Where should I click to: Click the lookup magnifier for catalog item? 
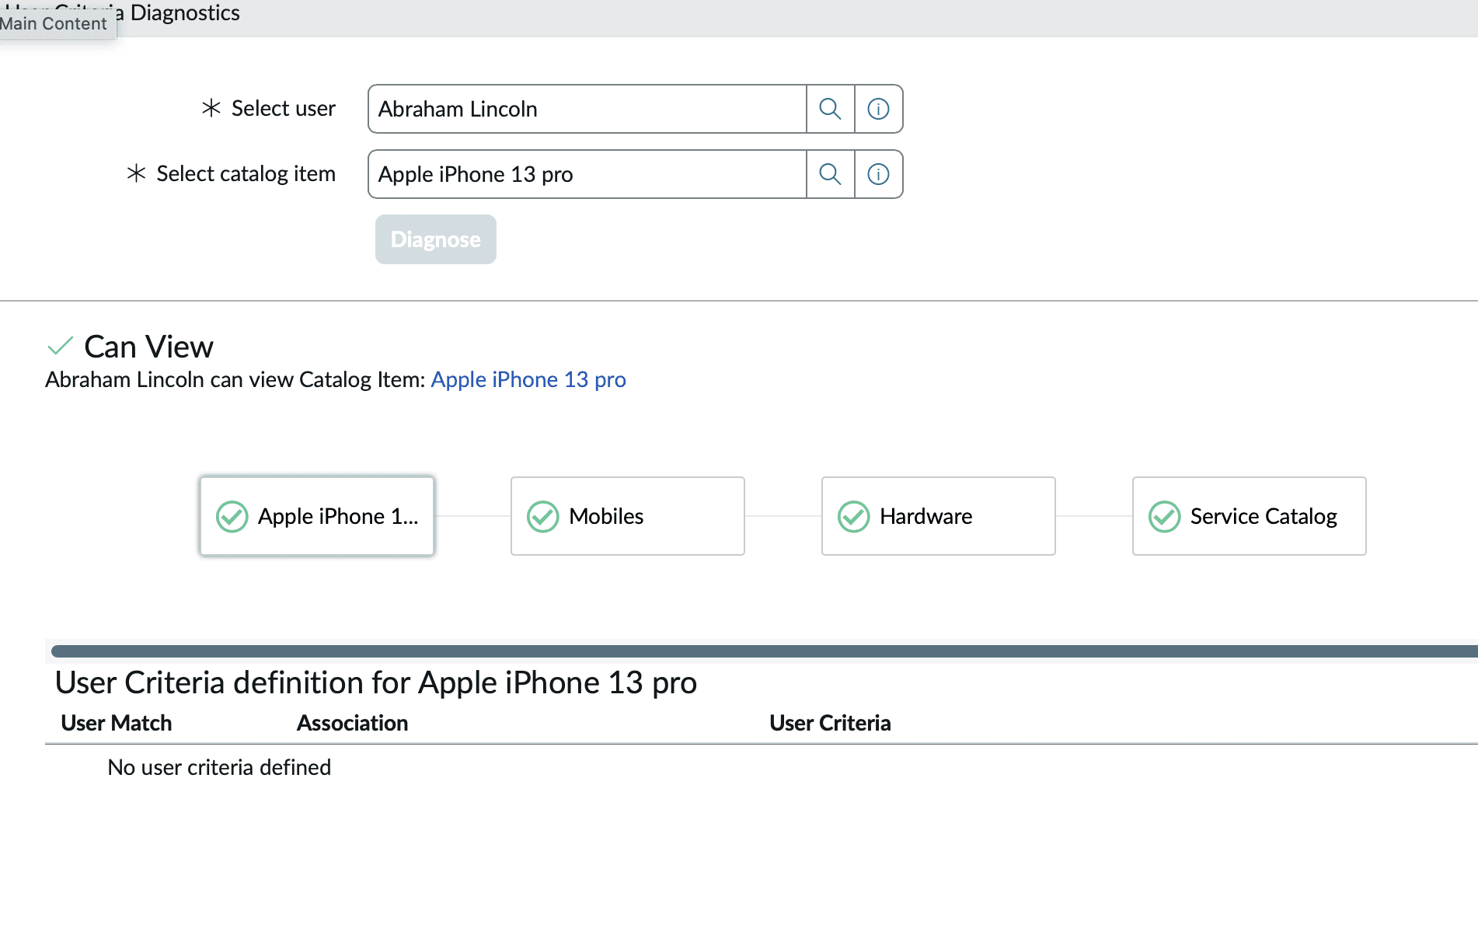pyautogui.click(x=830, y=174)
